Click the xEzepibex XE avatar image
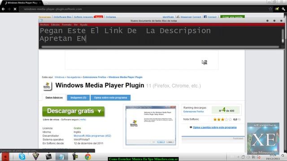Viewport: 287px width, 161px height. pyautogui.click(x=263, y=139)
